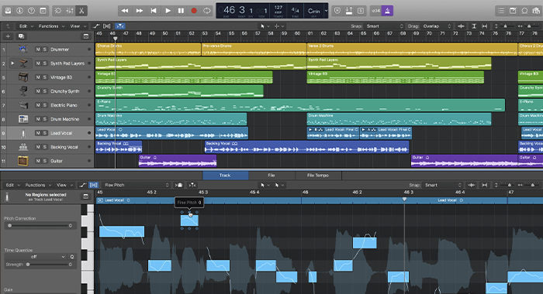The height and width of the screenshot is (294, 543).
Task: Toggle the Count-in 1234 button
Action: pos(375,11)
